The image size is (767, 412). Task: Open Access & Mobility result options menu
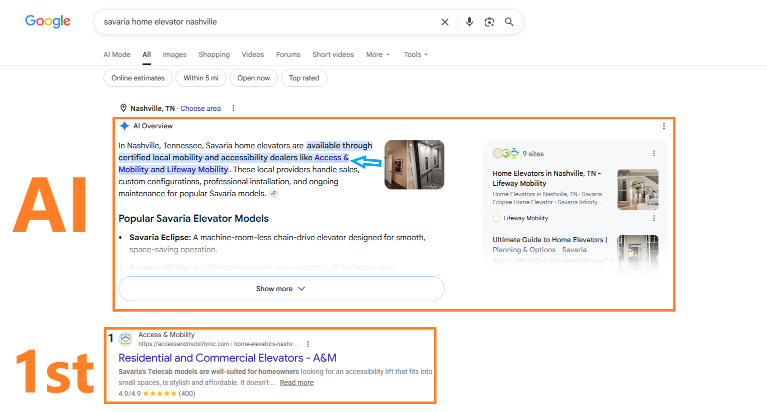(308, 344)
